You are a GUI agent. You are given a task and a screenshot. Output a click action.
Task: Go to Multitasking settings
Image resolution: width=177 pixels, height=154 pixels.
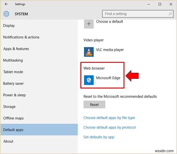coord(39,60)
